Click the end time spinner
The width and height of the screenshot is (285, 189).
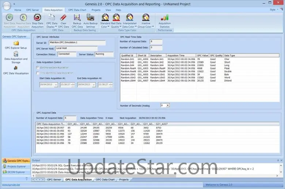point(111,85)
